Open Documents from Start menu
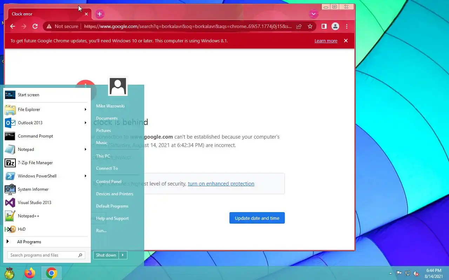 point(107,118)
